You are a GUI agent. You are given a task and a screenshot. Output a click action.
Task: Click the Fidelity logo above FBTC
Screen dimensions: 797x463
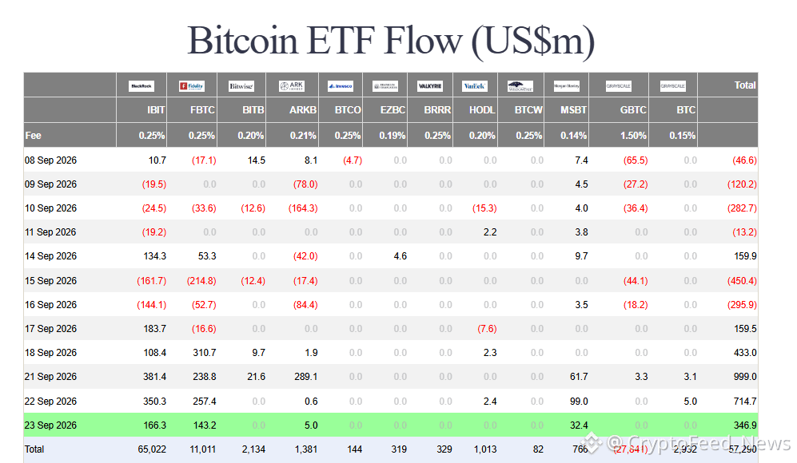(x=192, y=86)
